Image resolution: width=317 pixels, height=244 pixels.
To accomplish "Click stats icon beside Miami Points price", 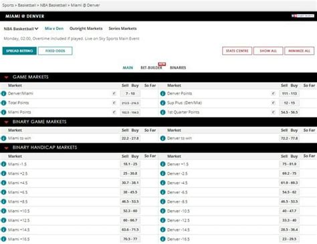I will [x=114, y=112].
